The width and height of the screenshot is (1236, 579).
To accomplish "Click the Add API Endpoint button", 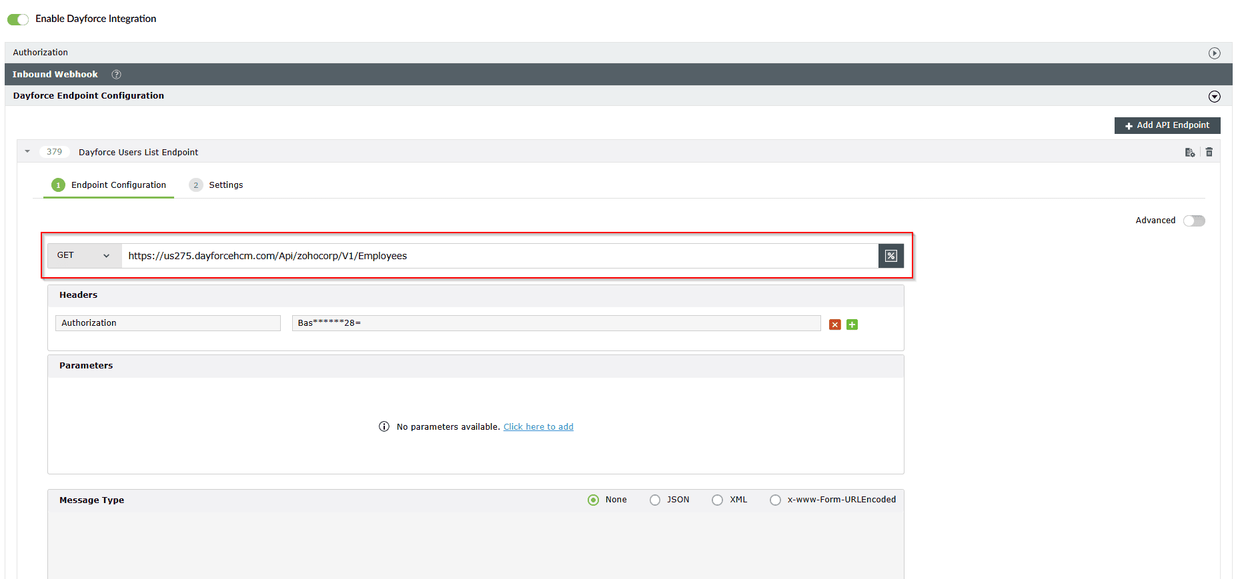I will [x=1167, y=125].
